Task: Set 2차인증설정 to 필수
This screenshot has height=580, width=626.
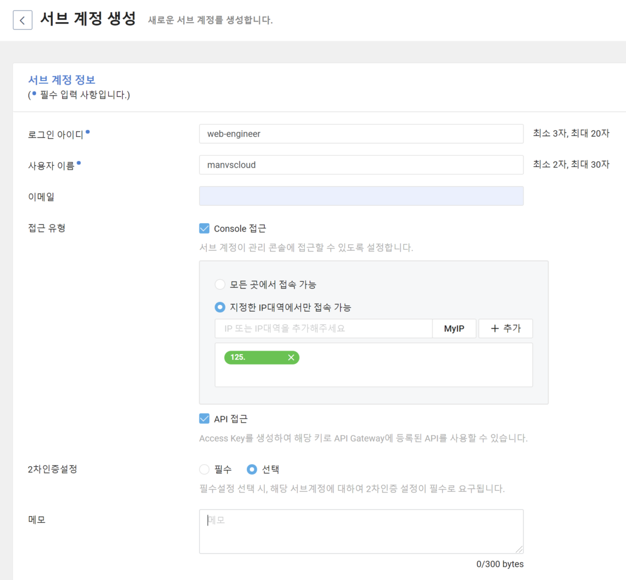Action: (x=204, y=469)
